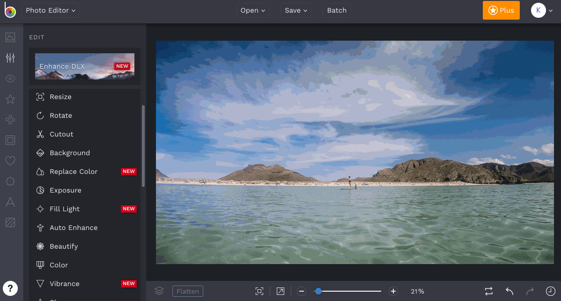Select the Rotate tool
This screenshot has height=301, width=561.
(x=85, y=115)
